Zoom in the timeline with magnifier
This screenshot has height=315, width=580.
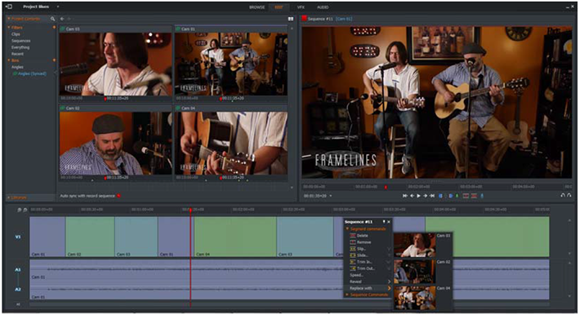[25, 210]
